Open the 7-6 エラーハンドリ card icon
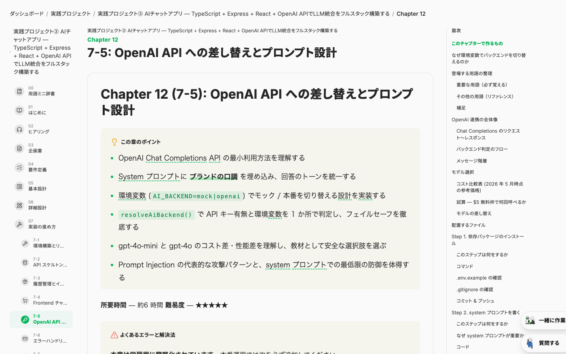This screenshot has height=354, width=566. [x=25, y=338]
